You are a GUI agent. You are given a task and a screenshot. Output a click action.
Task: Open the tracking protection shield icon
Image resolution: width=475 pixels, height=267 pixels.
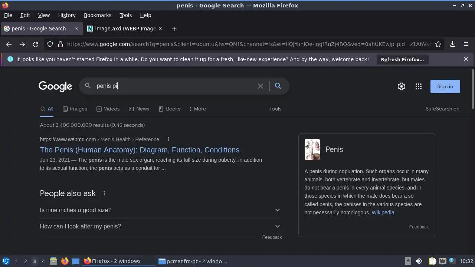(50, 44)
